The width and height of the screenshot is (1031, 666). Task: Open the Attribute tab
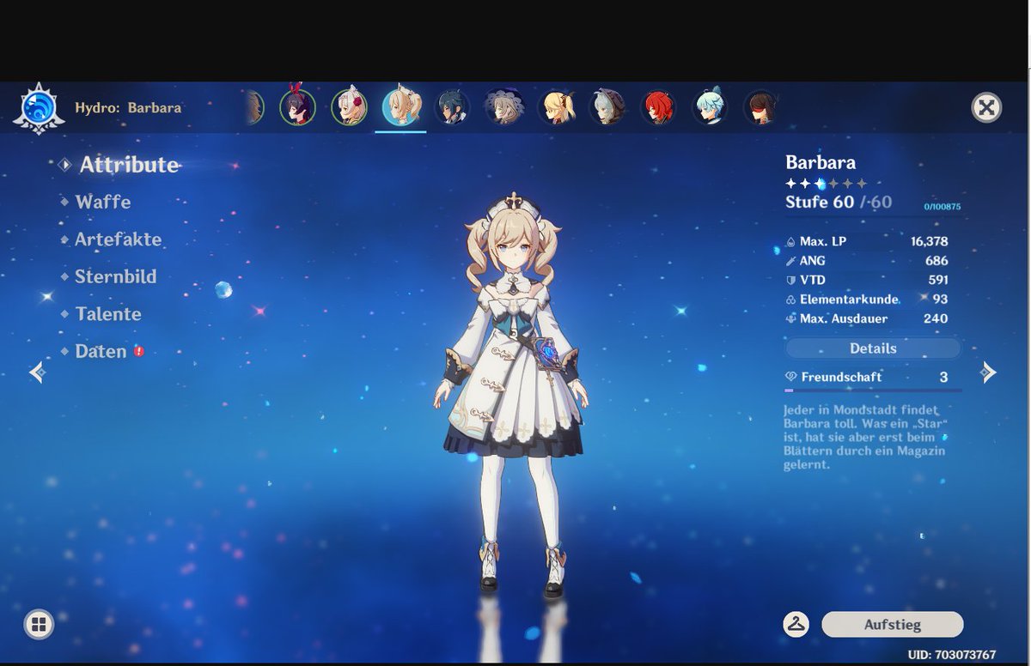(129, 165)
